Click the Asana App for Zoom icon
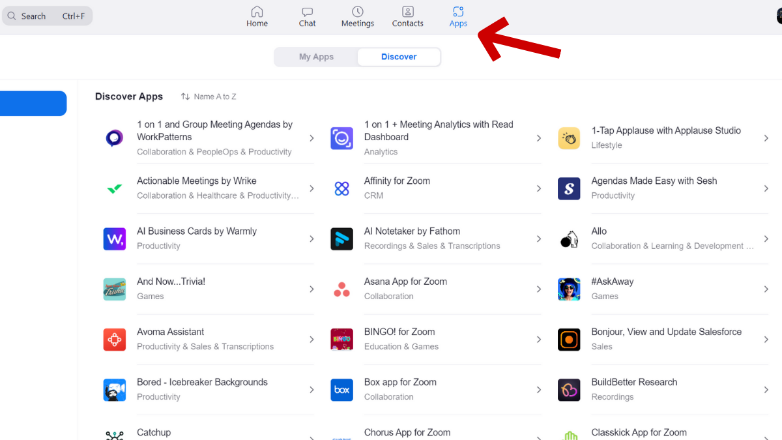 [341, 289]
